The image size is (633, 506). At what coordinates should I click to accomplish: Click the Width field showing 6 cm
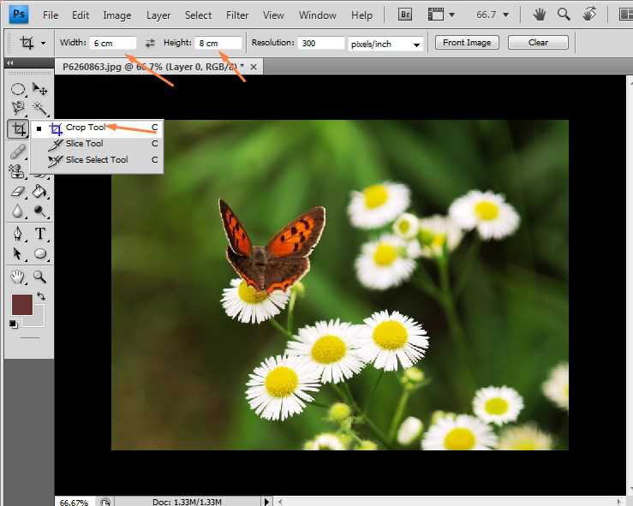tap(113, 43)
